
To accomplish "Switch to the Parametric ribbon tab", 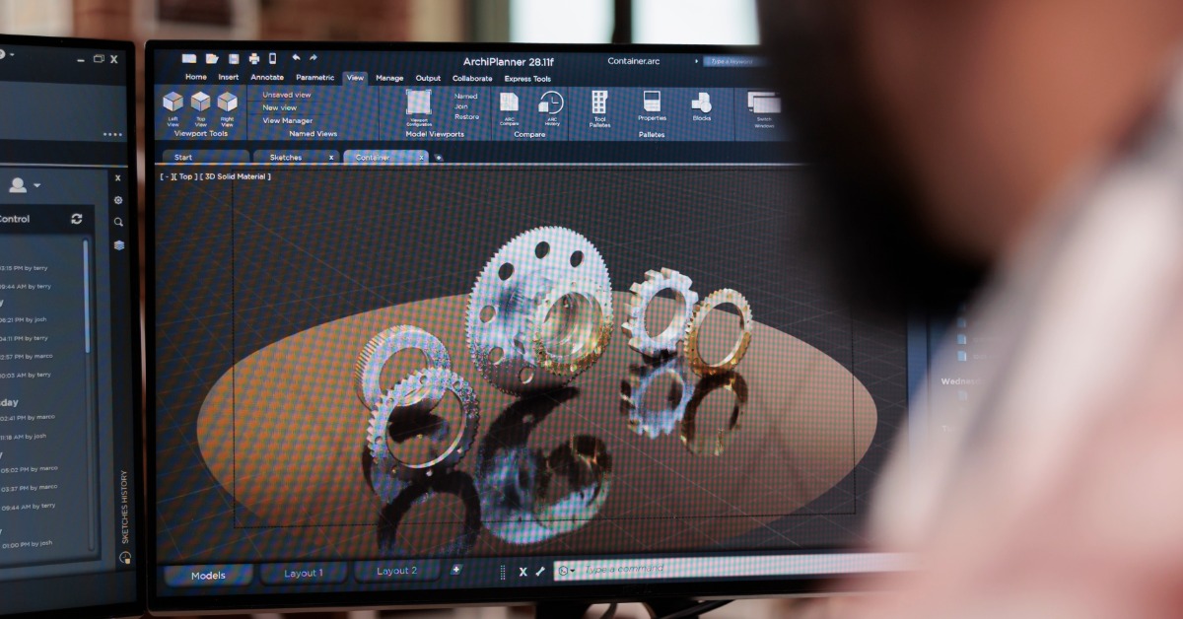I will coord(315,77).
